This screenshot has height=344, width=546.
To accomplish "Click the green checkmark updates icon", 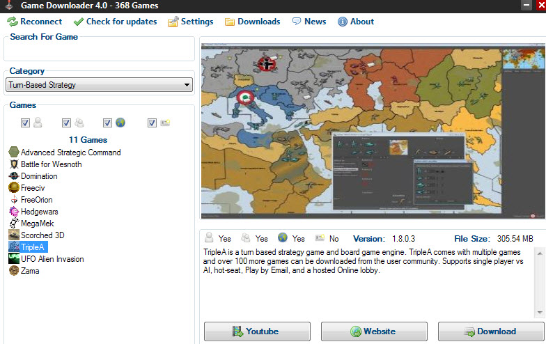I will coord(78,22).
